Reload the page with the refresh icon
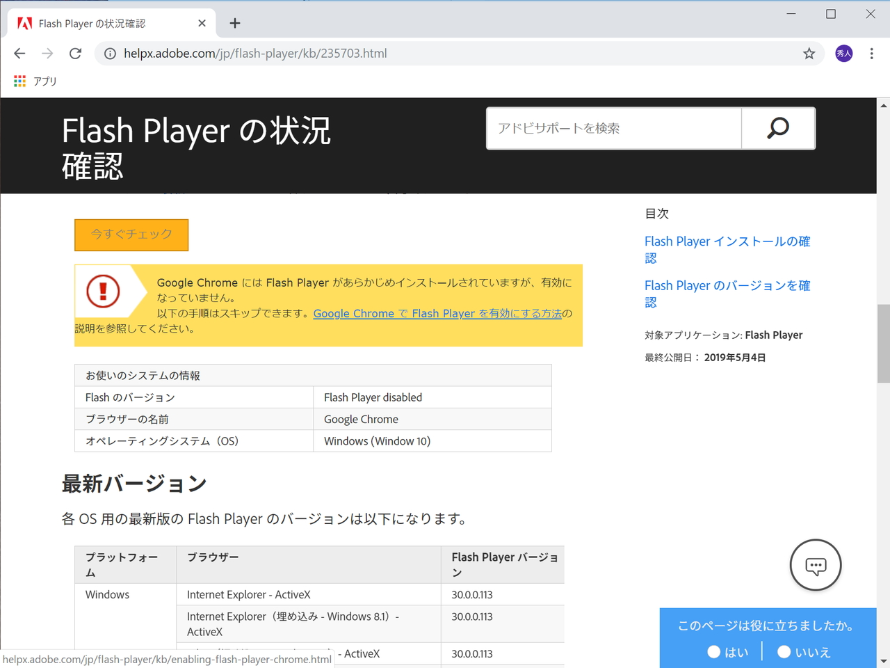This screenshot has height=668, width=890. click(75, 53)
